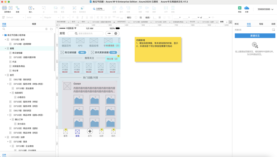The width and height of the screenshot is (277, 157).
Task: Open the 插入 dropdown arrow
Action: point(34,9)
